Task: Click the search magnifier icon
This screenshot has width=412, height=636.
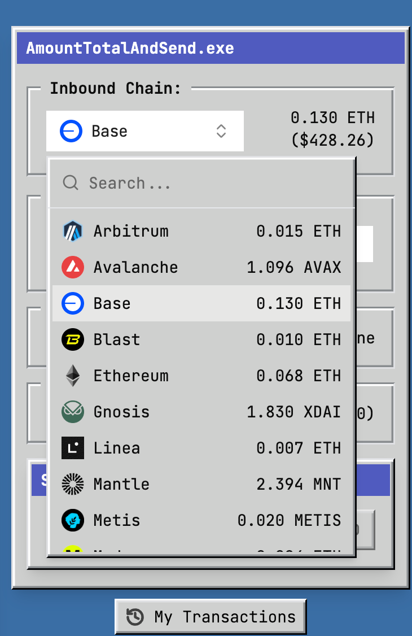Action: [x=71, y=183]
